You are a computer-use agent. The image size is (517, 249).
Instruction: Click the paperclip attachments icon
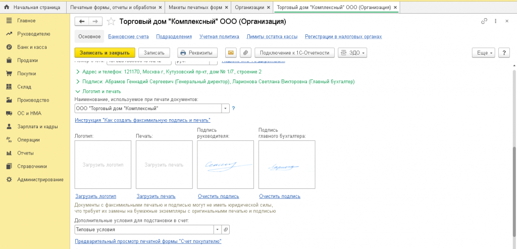coord(246,53)
